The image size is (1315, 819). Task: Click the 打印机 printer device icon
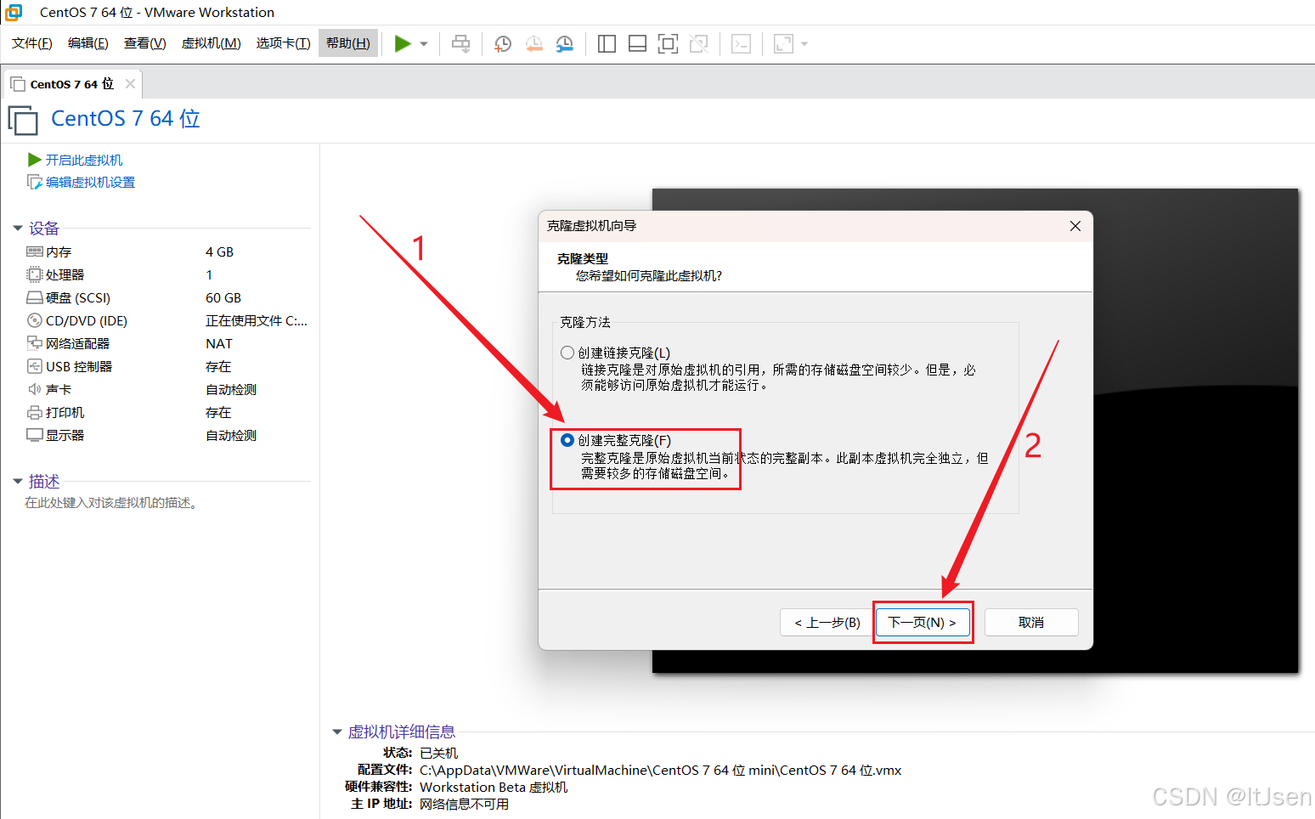point(35,412)
